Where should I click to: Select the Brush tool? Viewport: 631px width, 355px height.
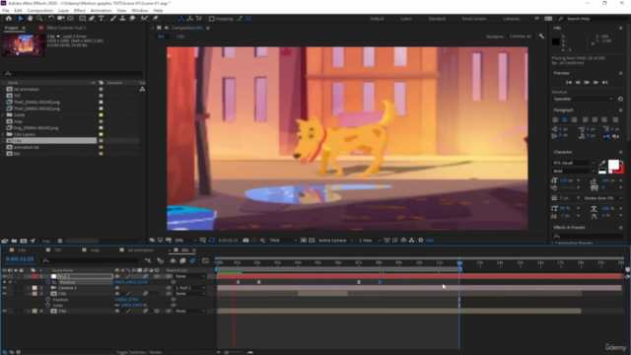pos(113,19)
